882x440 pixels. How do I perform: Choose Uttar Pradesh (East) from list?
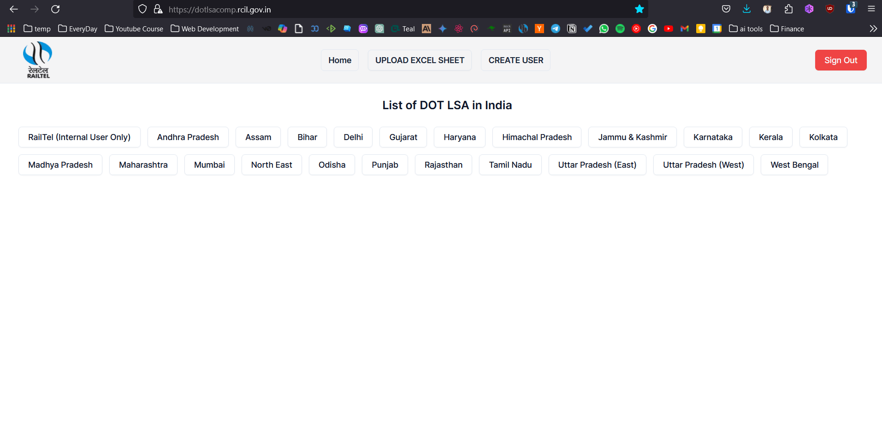(x=597, y=165)
